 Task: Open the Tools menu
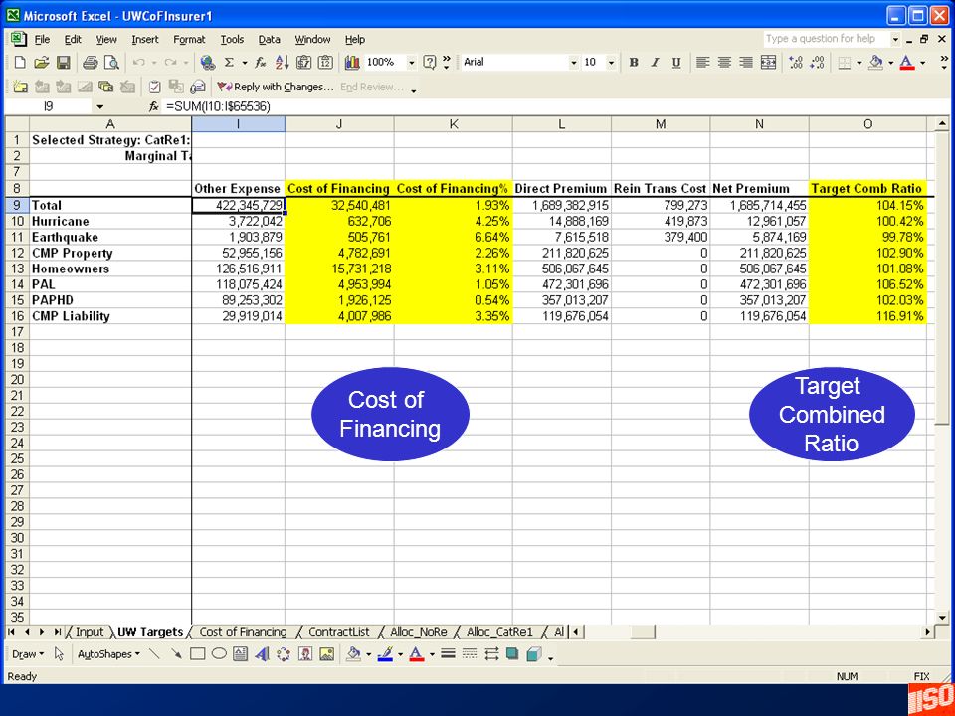[x=232, y=40]
